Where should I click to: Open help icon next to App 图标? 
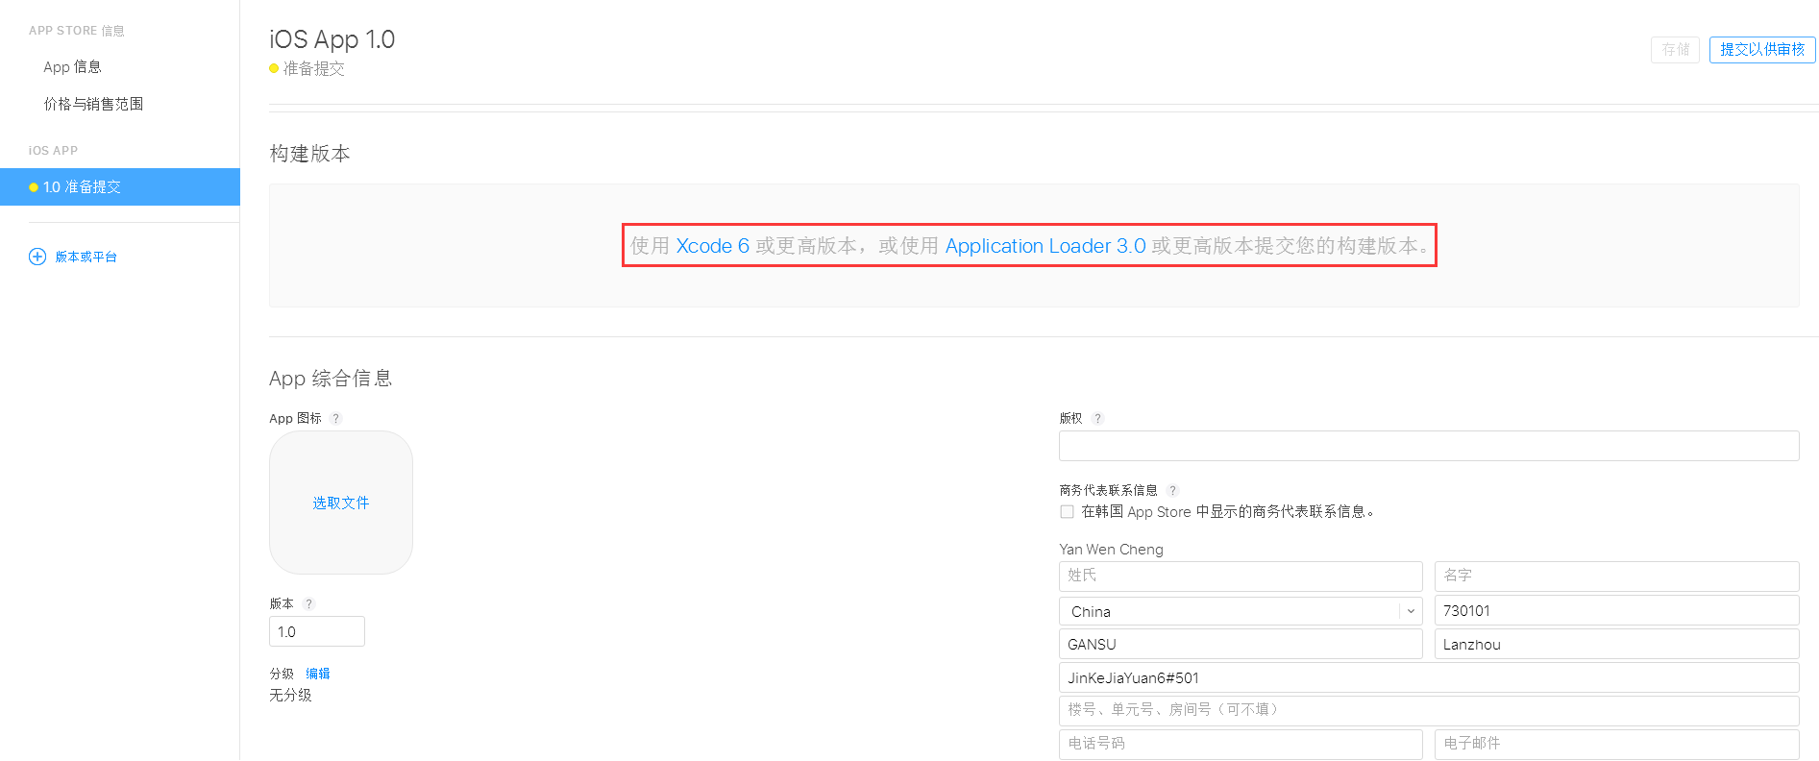[x=335, y=418]
